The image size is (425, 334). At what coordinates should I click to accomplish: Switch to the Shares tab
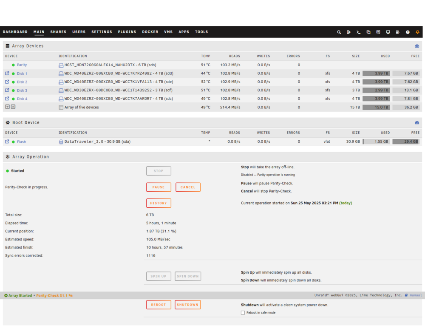(58, 32)
